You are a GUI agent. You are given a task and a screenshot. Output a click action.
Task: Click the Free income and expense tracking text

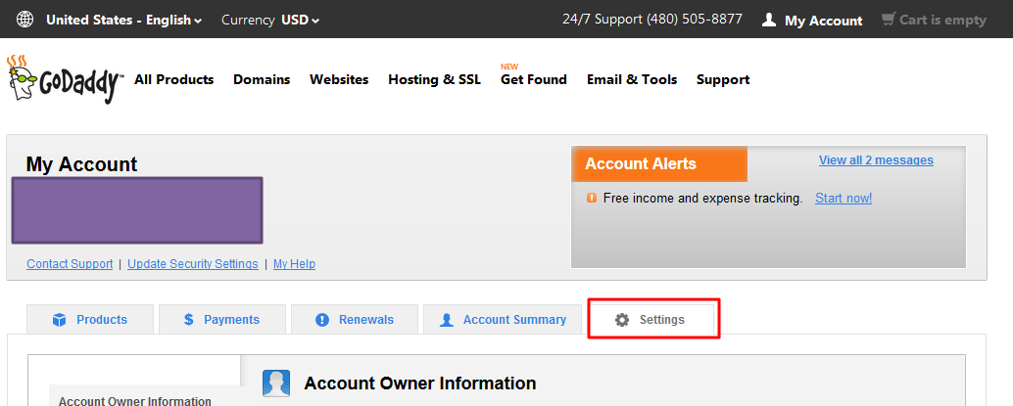coord(702,199)
